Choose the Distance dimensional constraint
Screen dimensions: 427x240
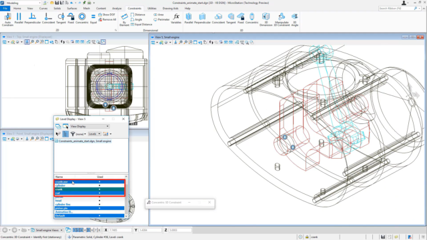(x=138, y=15)
